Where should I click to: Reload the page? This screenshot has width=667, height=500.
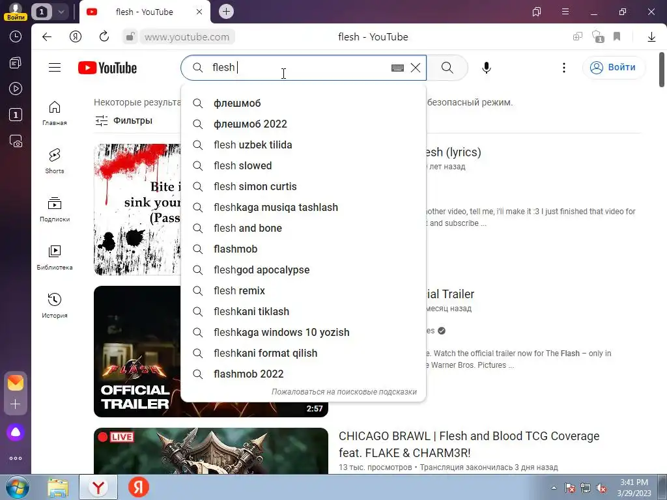[104, 37]
